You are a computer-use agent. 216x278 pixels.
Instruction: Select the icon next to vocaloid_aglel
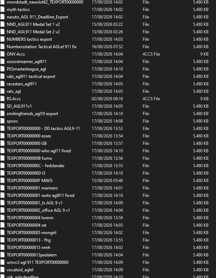click(x=2, y=270)
